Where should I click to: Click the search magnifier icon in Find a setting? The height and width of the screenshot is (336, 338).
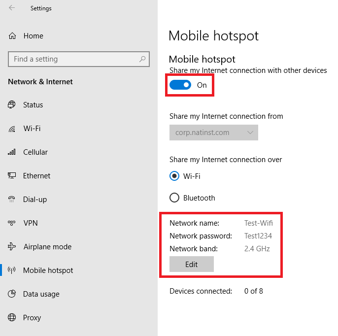[142, 59]
